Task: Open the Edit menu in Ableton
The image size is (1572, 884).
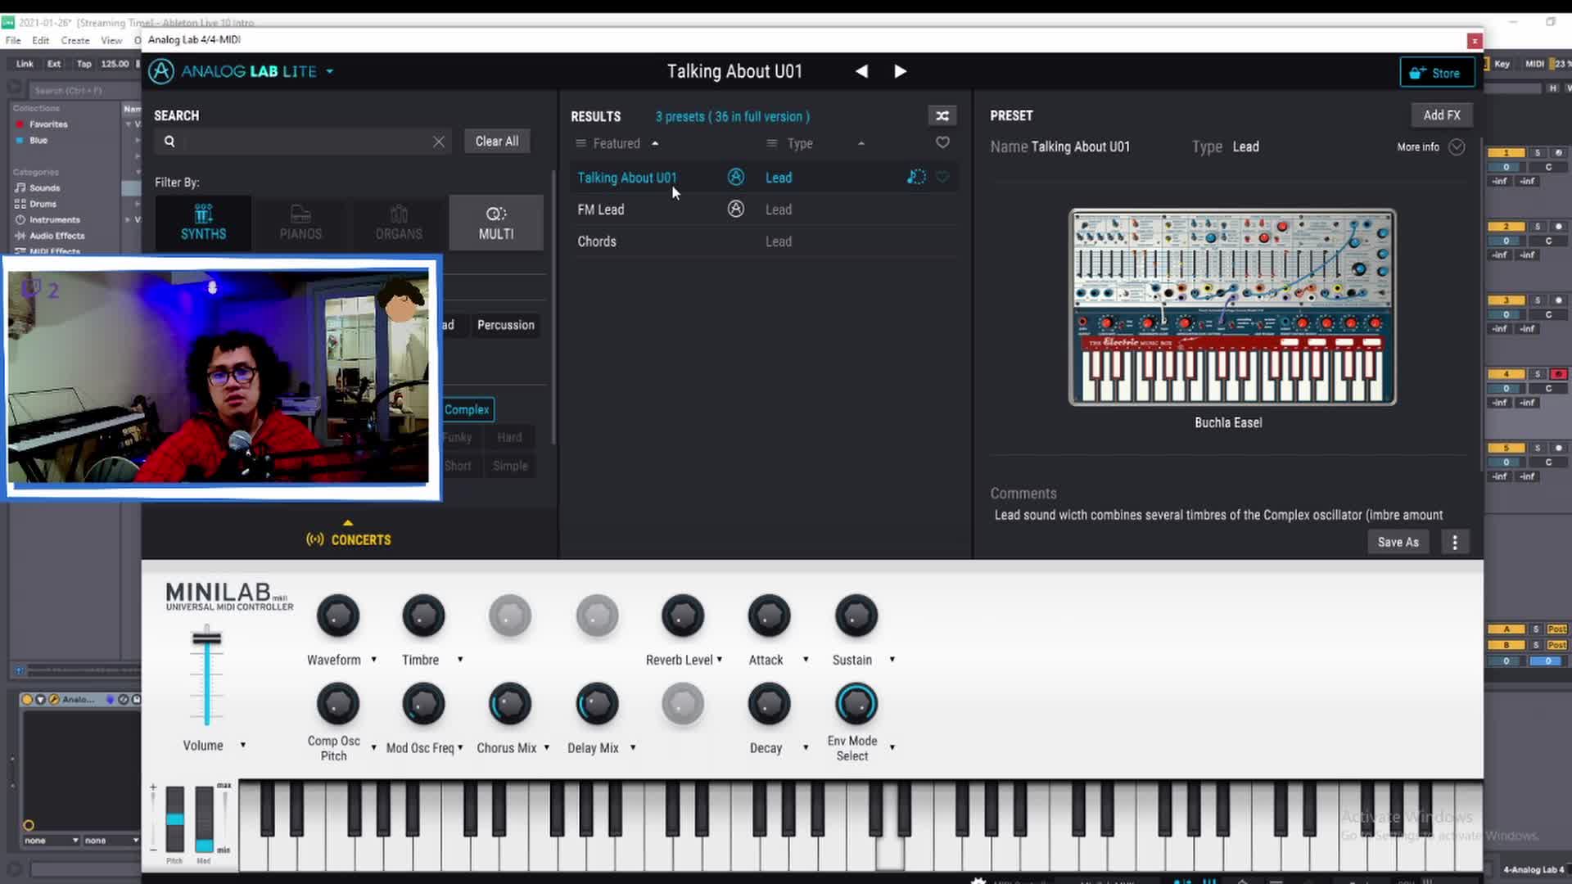Action: 40,40
